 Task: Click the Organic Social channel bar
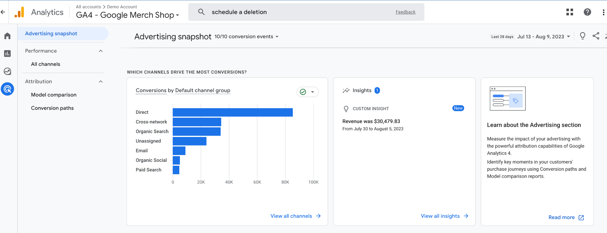[176, 160]
